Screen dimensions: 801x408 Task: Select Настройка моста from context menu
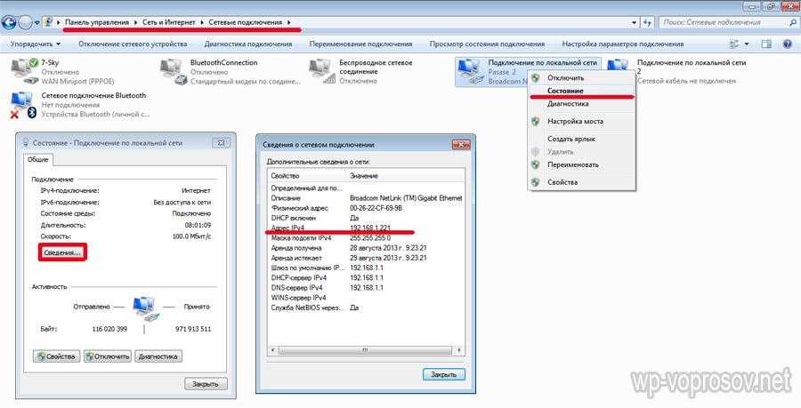tap(575, 121)
